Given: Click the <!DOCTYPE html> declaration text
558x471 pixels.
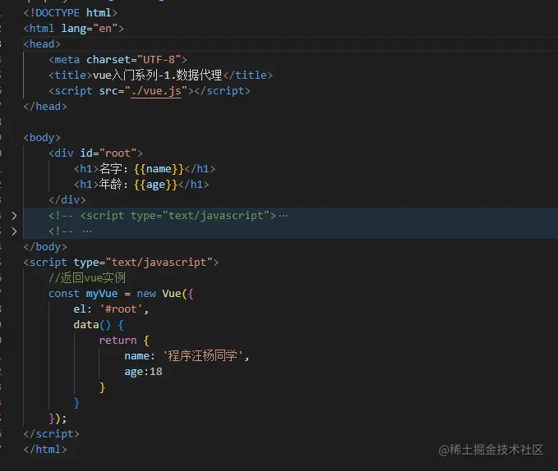Looking at the screenshot, I should click(x=70, y=13).
